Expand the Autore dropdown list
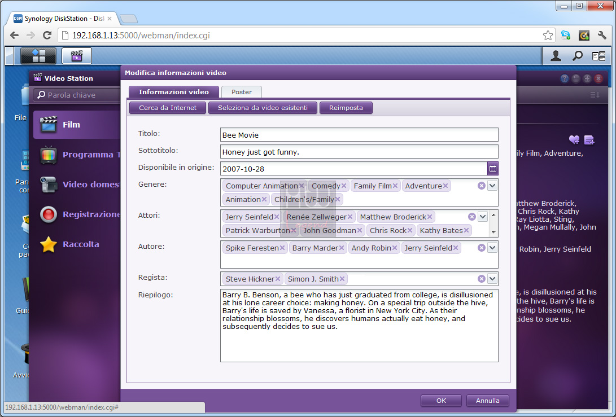Image resolution: width=616 pixels, height=417 pixels. point(492,247)
